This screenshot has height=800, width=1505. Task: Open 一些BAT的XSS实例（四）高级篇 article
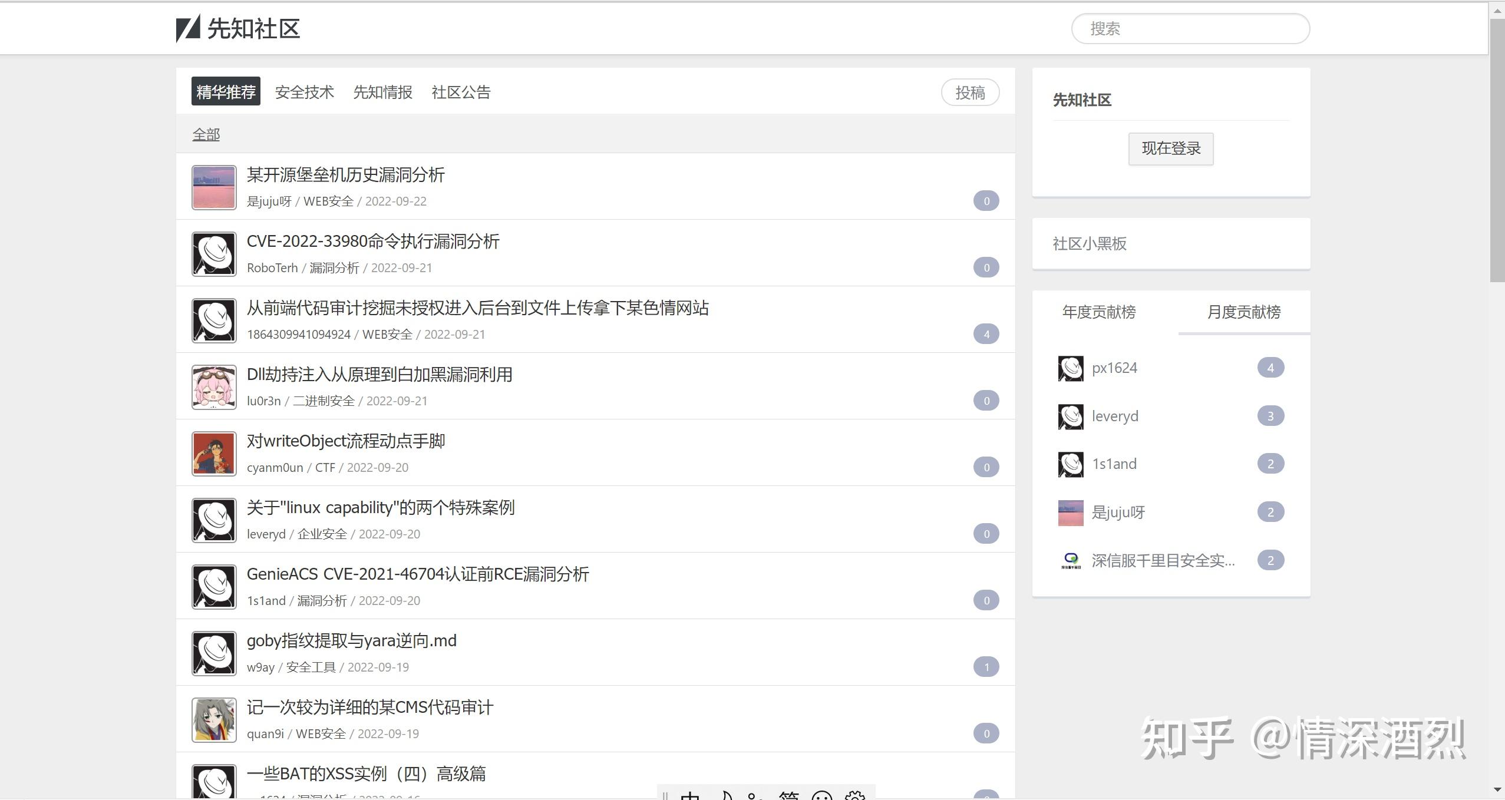tap(367, 773)
